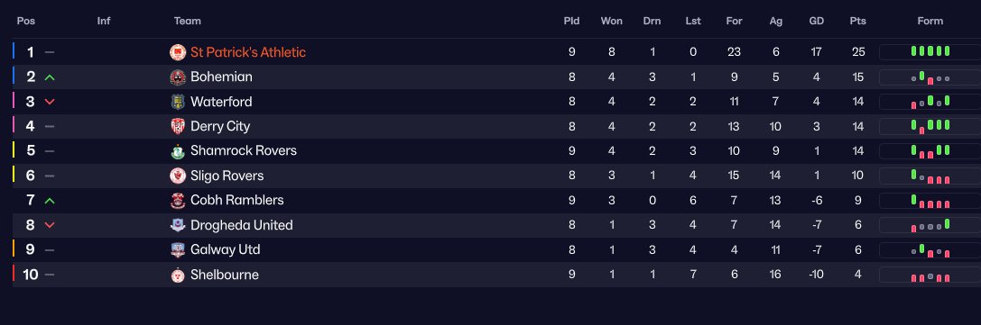The image size is (981, 325).
Task: Click Waterford's red down movement arrow
Action: click(50, 102)
